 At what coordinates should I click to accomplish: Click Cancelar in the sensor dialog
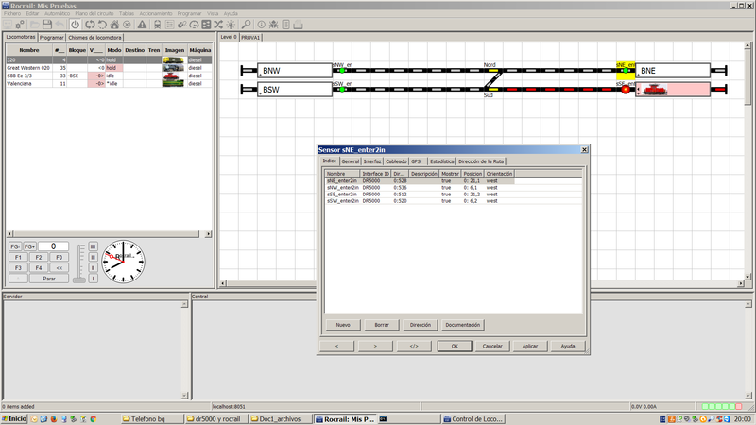point(492,346)
